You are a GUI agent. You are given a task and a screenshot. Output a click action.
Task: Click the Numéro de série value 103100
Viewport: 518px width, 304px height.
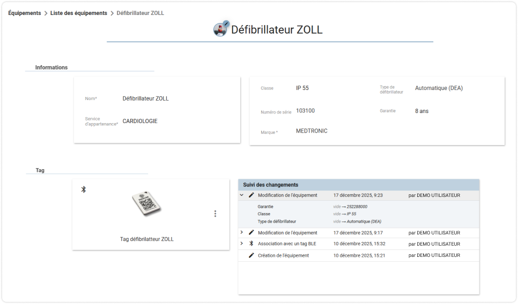tap(305, 111)
